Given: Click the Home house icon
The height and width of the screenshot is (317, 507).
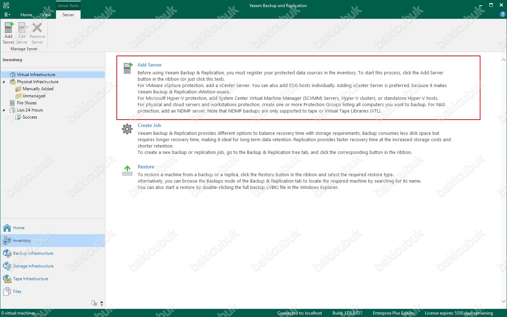Looking at the screenshot, I should pyautogui.click(x=7, y=228).
